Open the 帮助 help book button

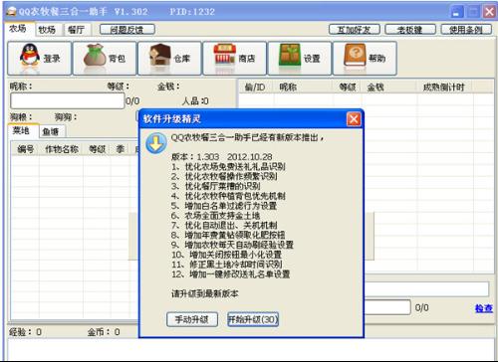pyautogui.click(x=365, y=59)
